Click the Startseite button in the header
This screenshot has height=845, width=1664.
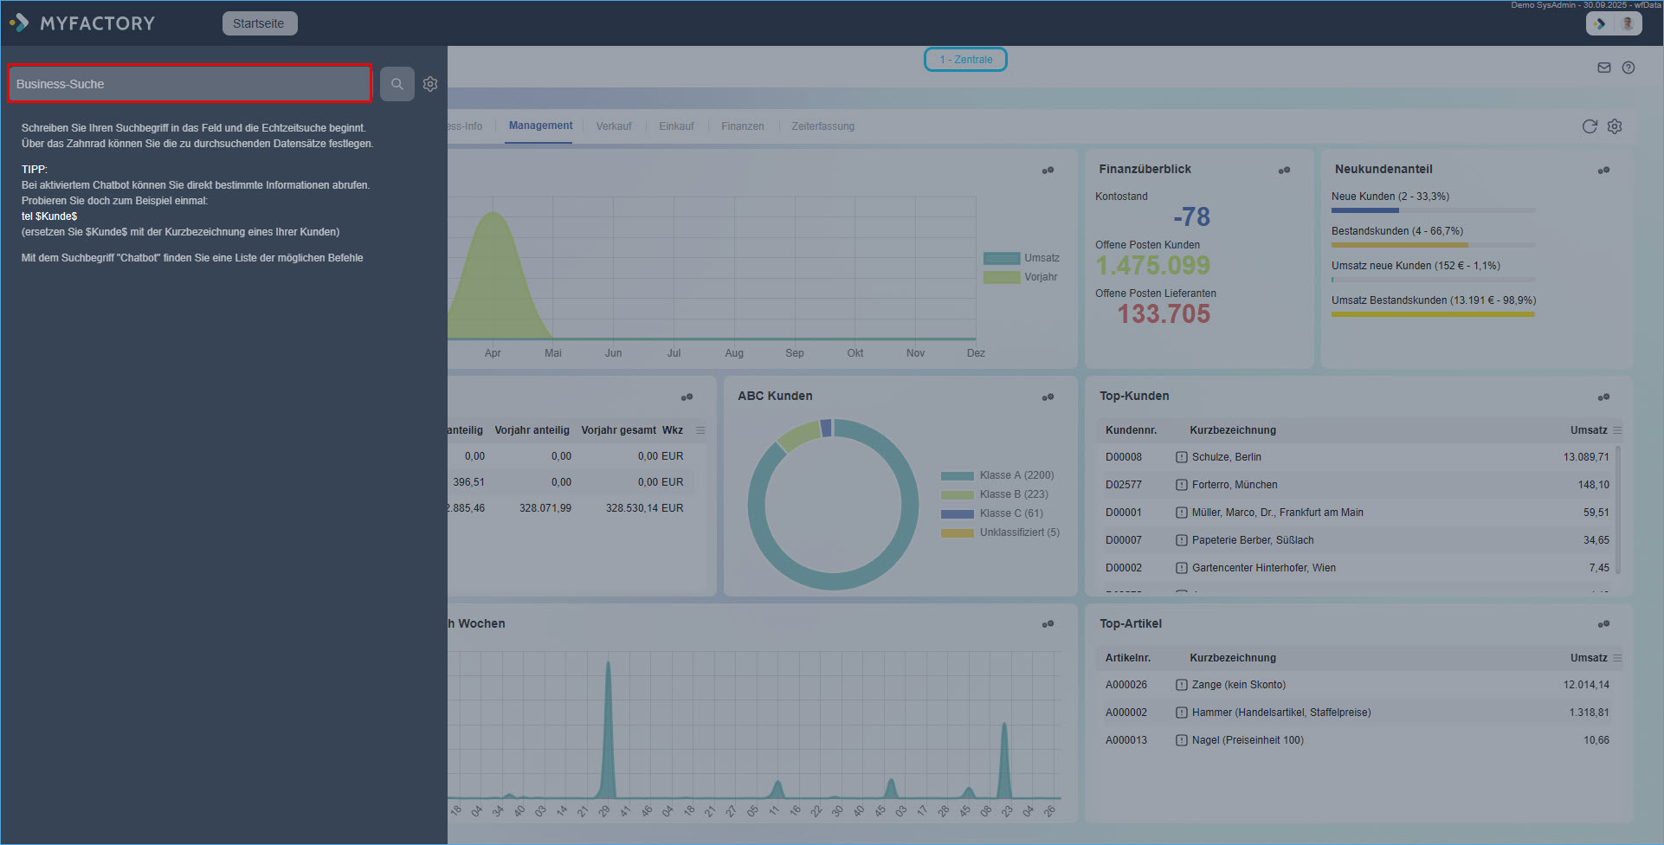pos(259,23)
